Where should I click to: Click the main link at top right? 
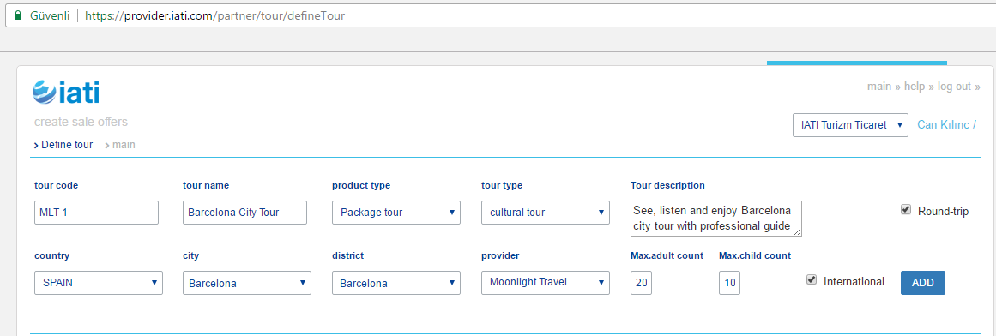coord(879,87)
